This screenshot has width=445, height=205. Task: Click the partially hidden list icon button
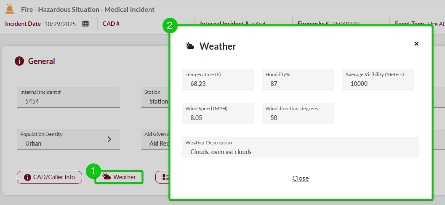(163, 177)
